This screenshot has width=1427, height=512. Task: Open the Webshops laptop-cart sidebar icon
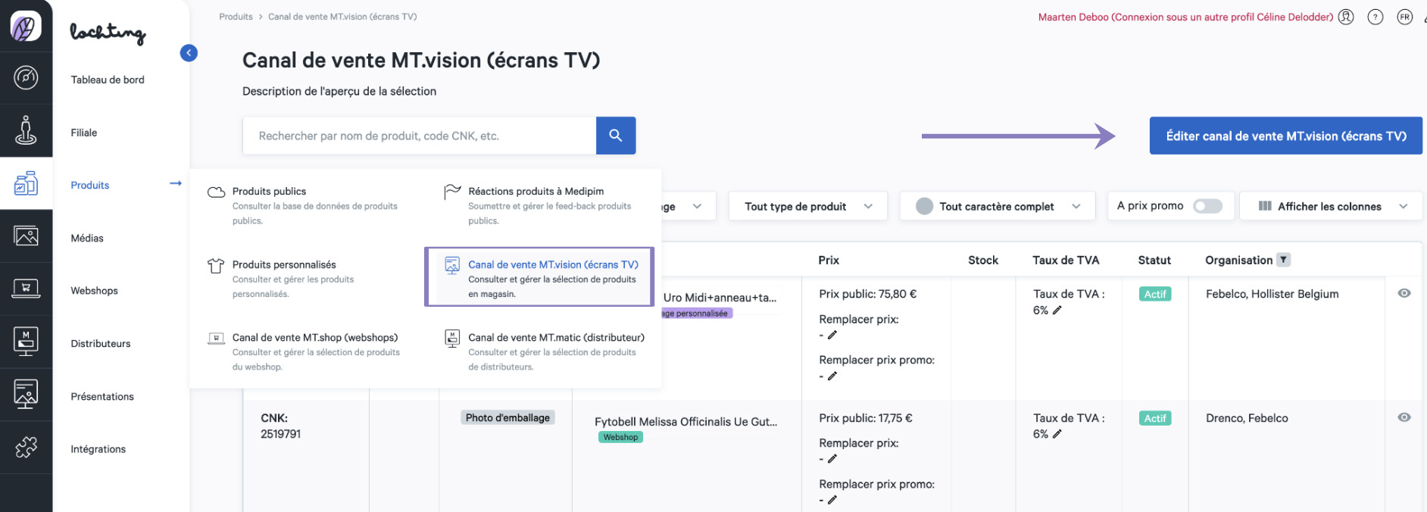pos(26,289)
